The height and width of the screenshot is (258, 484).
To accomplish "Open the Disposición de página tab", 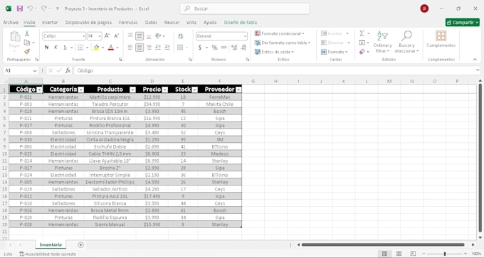I will (88, 23).
